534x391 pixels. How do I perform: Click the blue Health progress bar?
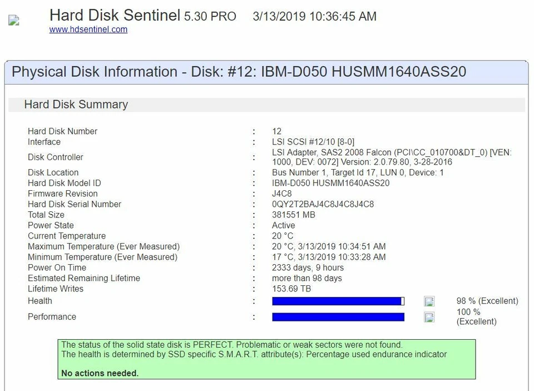pyautogui.click(x=338, y=301)
